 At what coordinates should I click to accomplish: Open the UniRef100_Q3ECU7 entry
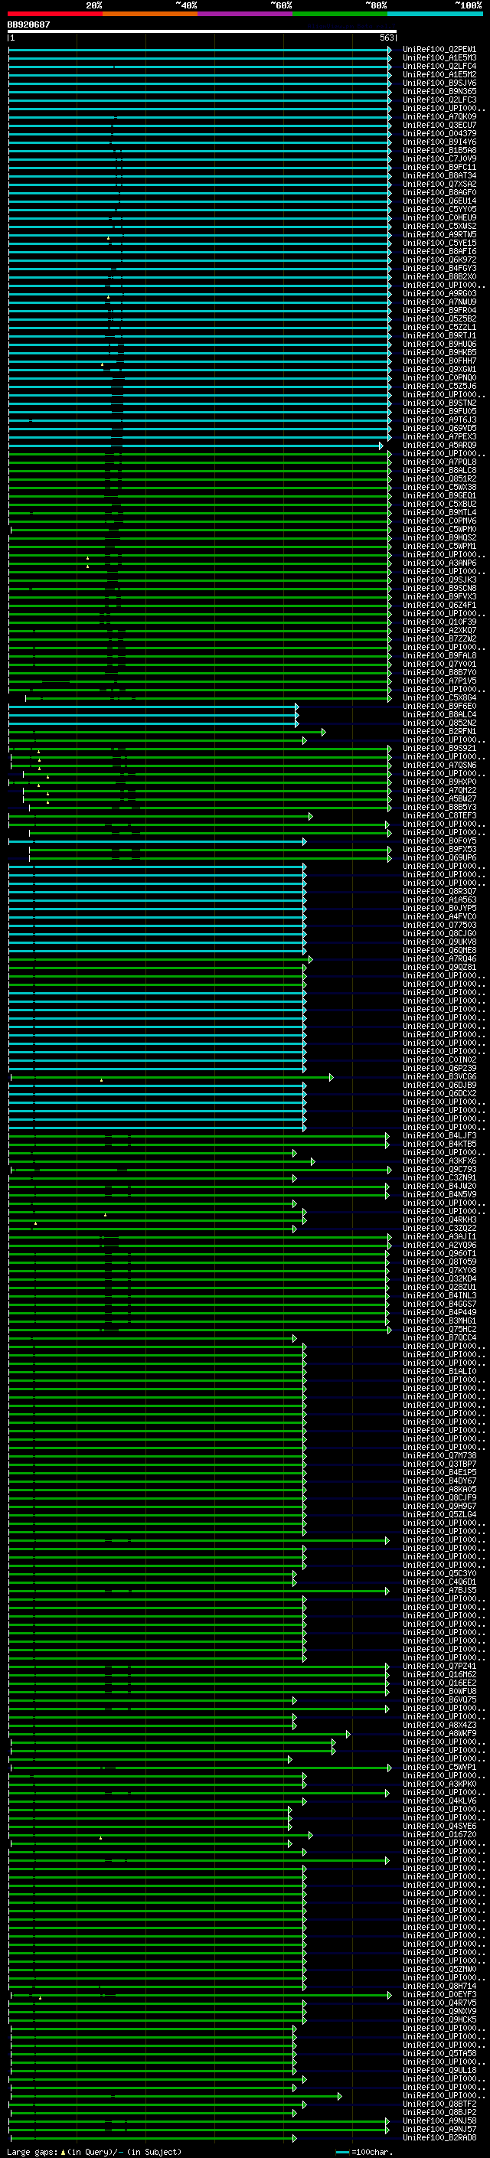[x=439, y=125]
